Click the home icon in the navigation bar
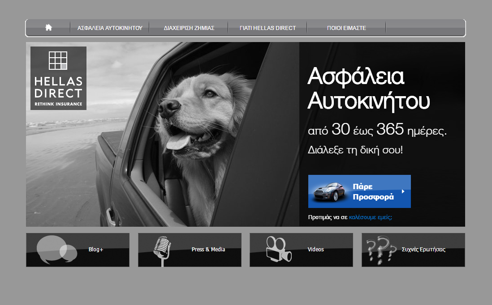The width and height of the screenshot is (492, 305). (x=47, y=27)
